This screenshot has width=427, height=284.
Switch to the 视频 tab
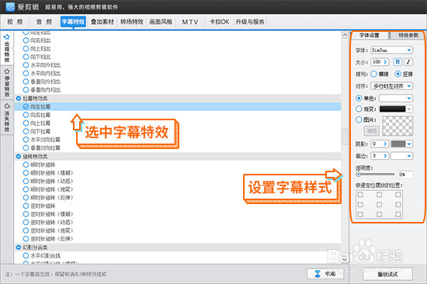15,22
